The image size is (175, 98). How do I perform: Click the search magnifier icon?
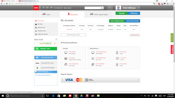(x=102, y=8)
